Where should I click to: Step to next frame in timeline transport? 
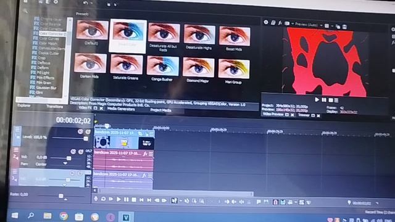coord(164,200)
